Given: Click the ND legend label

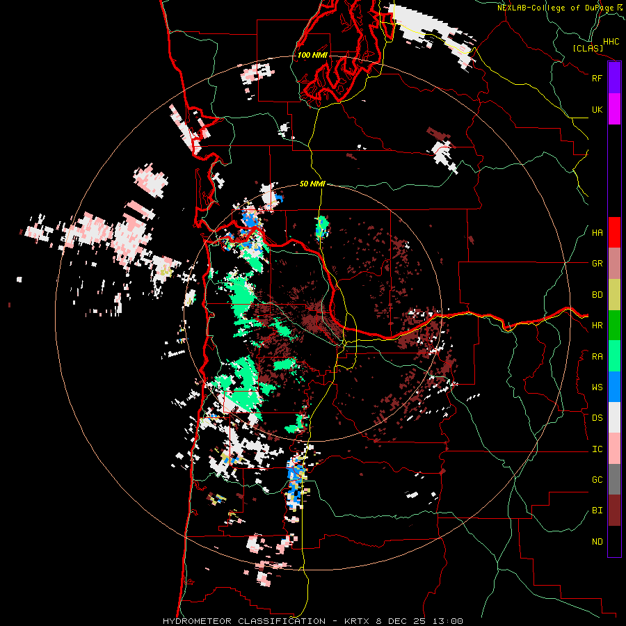Looking at the screenshot, I should [597, 542].
